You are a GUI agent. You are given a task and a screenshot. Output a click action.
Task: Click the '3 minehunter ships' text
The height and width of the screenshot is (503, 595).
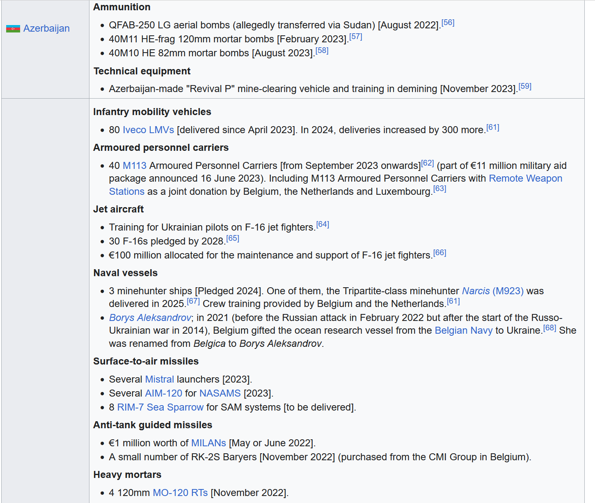point(151,291)
